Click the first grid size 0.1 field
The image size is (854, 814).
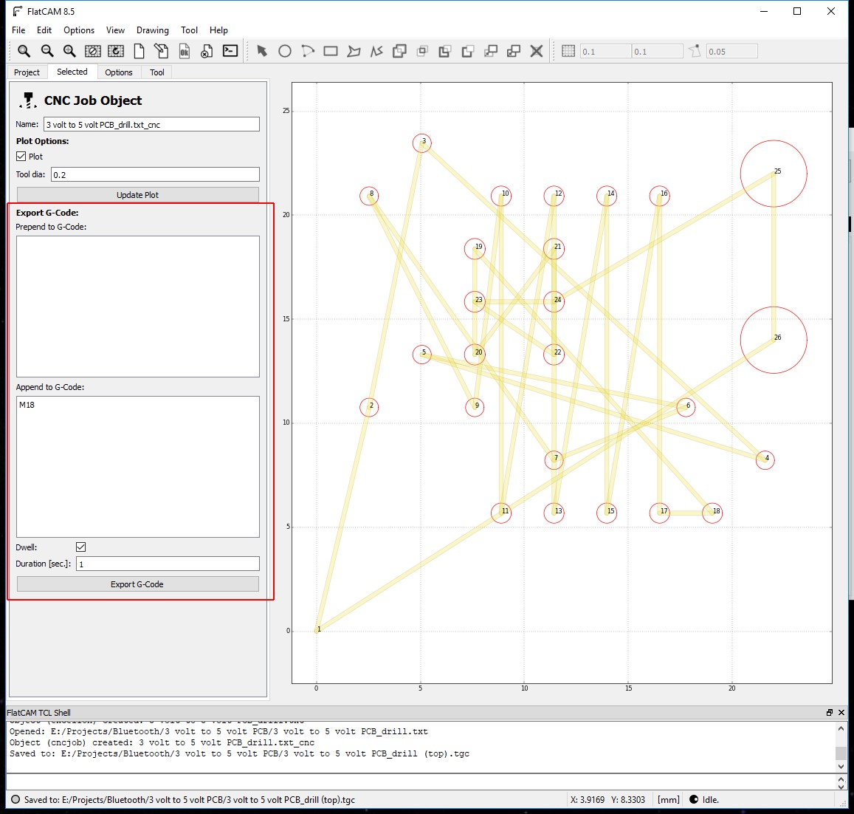tap(605, 51)
